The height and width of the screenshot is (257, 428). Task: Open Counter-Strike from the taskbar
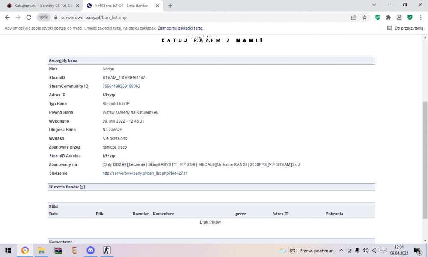click(107, 250)
